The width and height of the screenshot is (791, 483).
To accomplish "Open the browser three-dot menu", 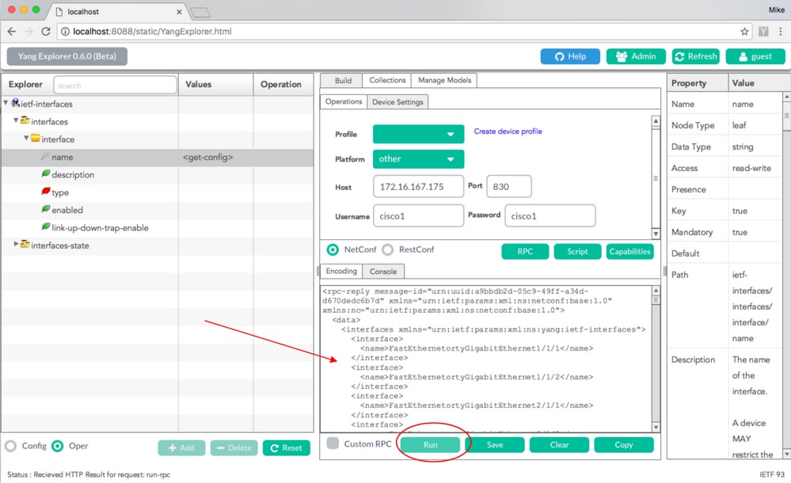I will (x=781, y=32).
